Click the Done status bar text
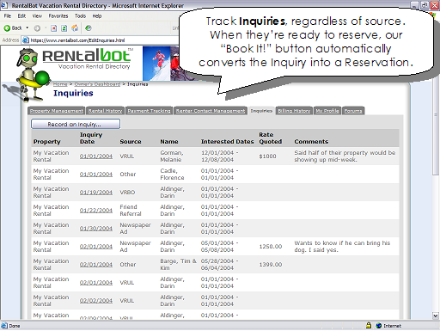 point(15,326)
